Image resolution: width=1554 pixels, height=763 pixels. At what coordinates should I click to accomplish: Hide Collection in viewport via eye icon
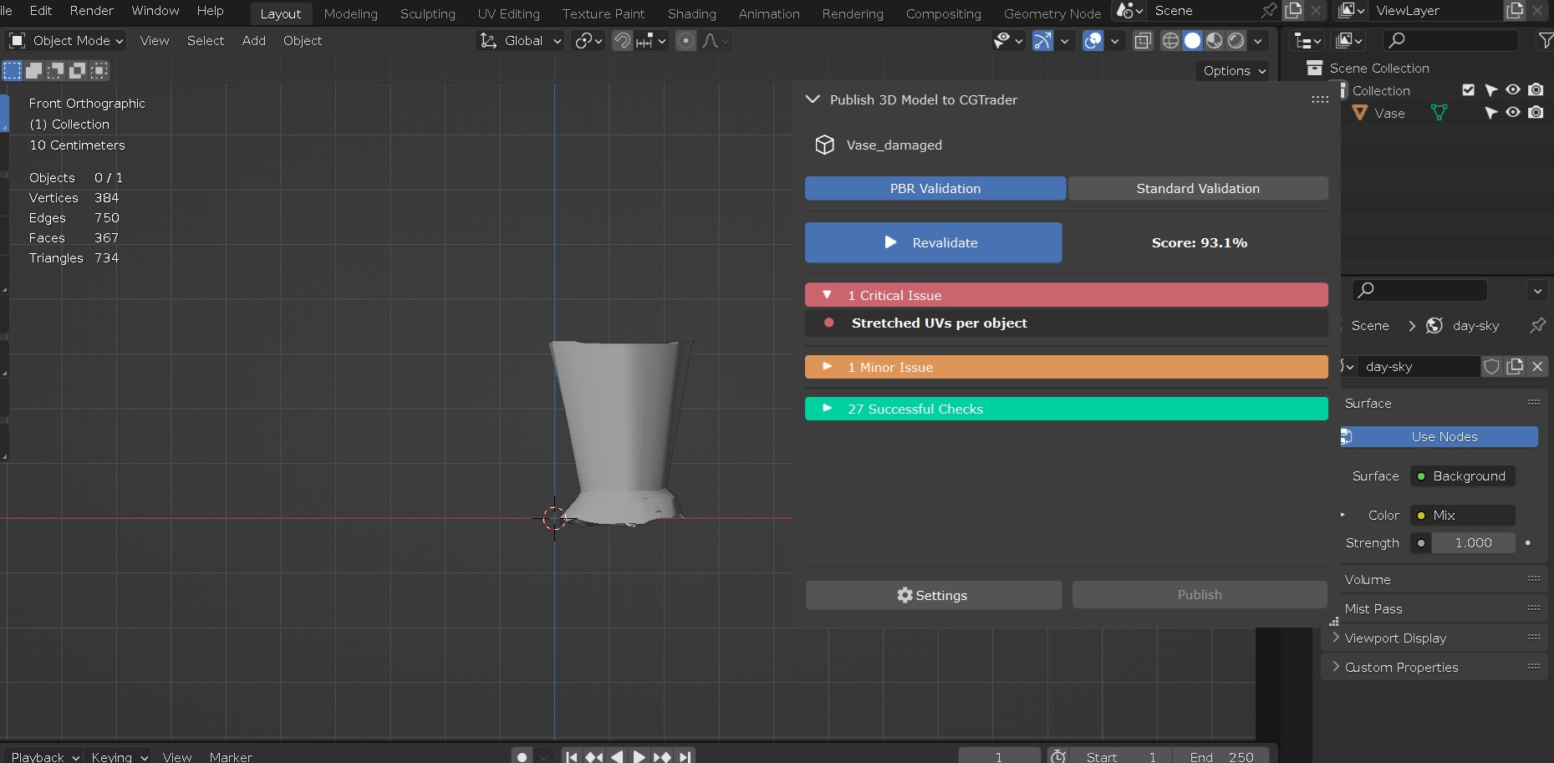(1513, 89)
